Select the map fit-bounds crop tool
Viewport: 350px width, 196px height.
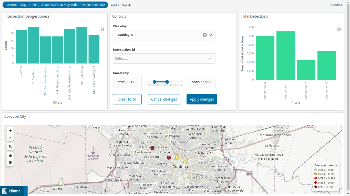pos(10,146)
